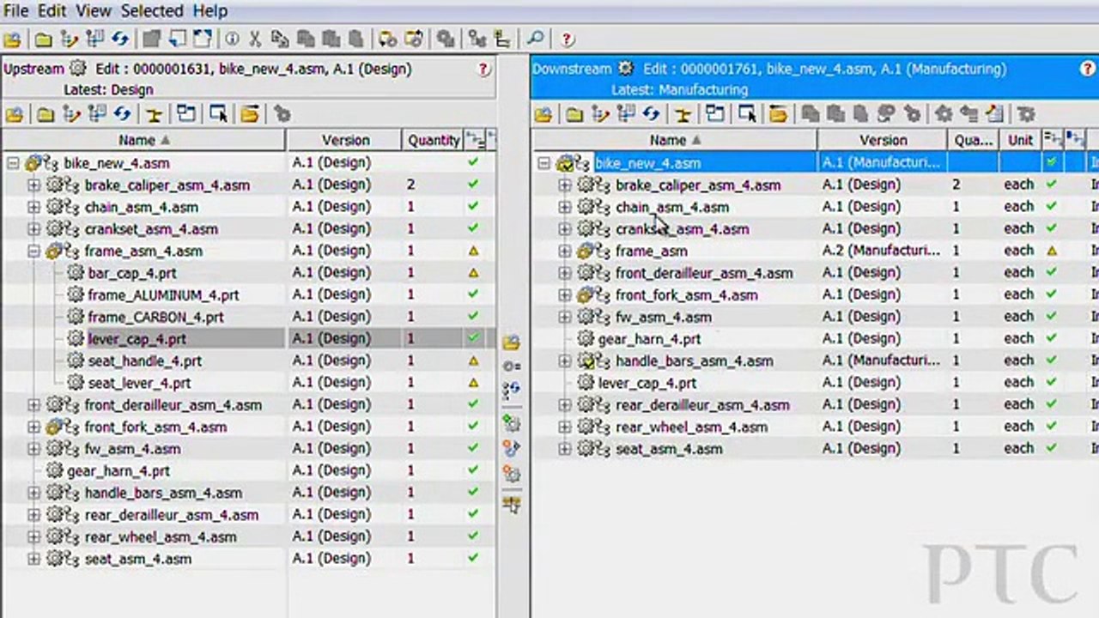Click the Cut scissors icon in main toolbar
The image size is (1099, 618).
[x=255, y=39]
